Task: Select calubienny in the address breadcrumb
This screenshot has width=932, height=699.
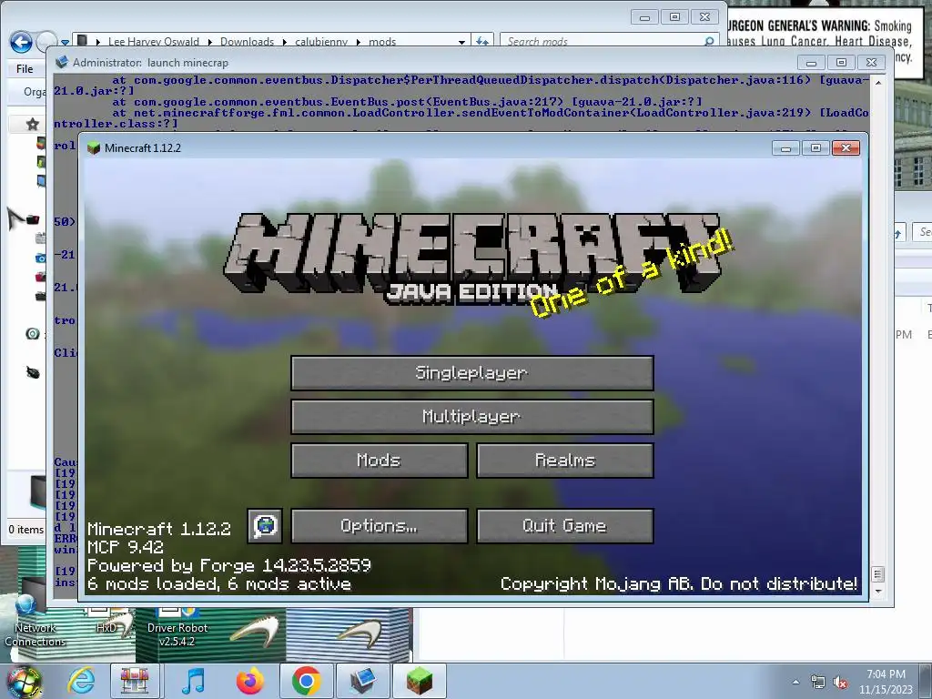Action: (321, 42)
